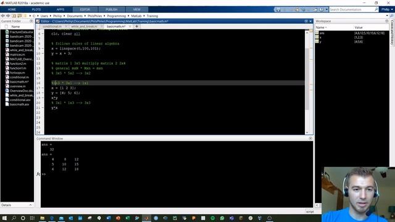Open the Windows Start menu
395x222 pixels.
point(4,218)
